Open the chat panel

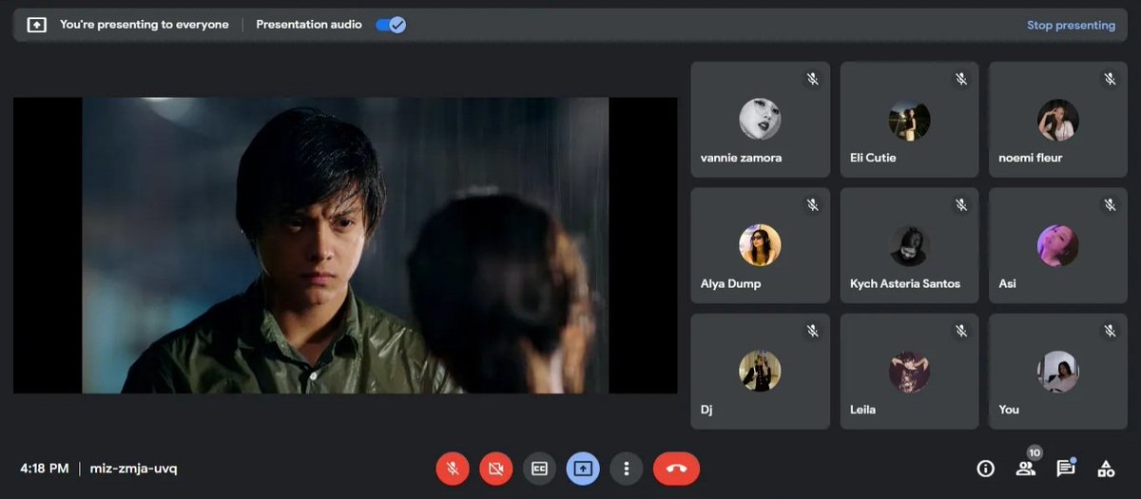[x=1065, y=469]
